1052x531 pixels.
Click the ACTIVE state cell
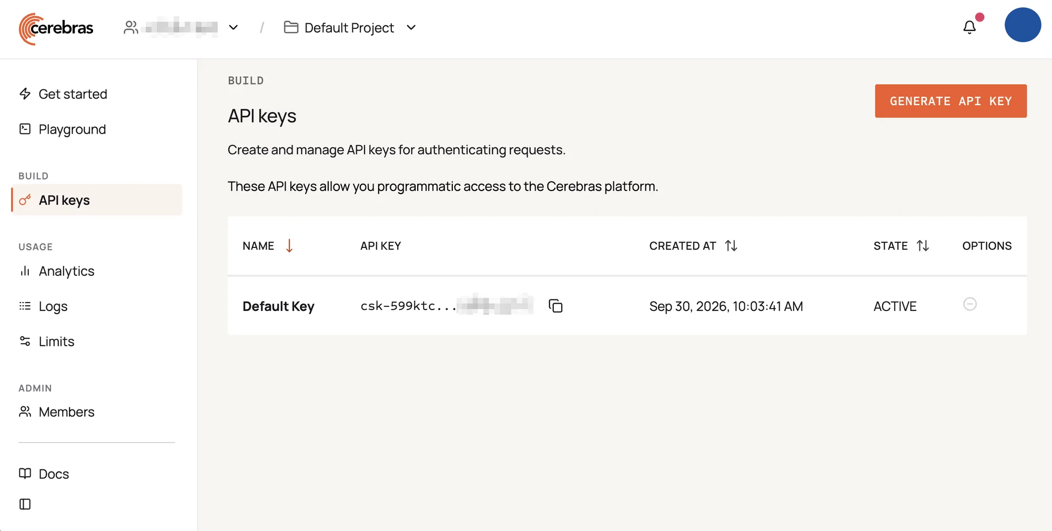(x=895, y=306)
